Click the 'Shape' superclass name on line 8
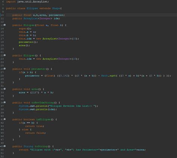Viewport: 177px width, 158px height. point(56,9)
